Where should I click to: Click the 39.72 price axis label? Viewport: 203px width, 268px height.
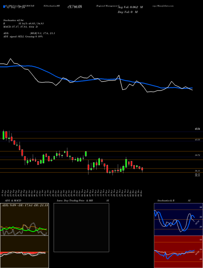point(197,155)
